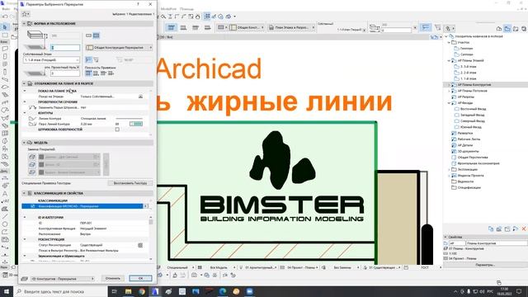This screenshot has width=528, height=297.
Task: Select the fourth reference plane icon
Action: click(x=111, y=73)
